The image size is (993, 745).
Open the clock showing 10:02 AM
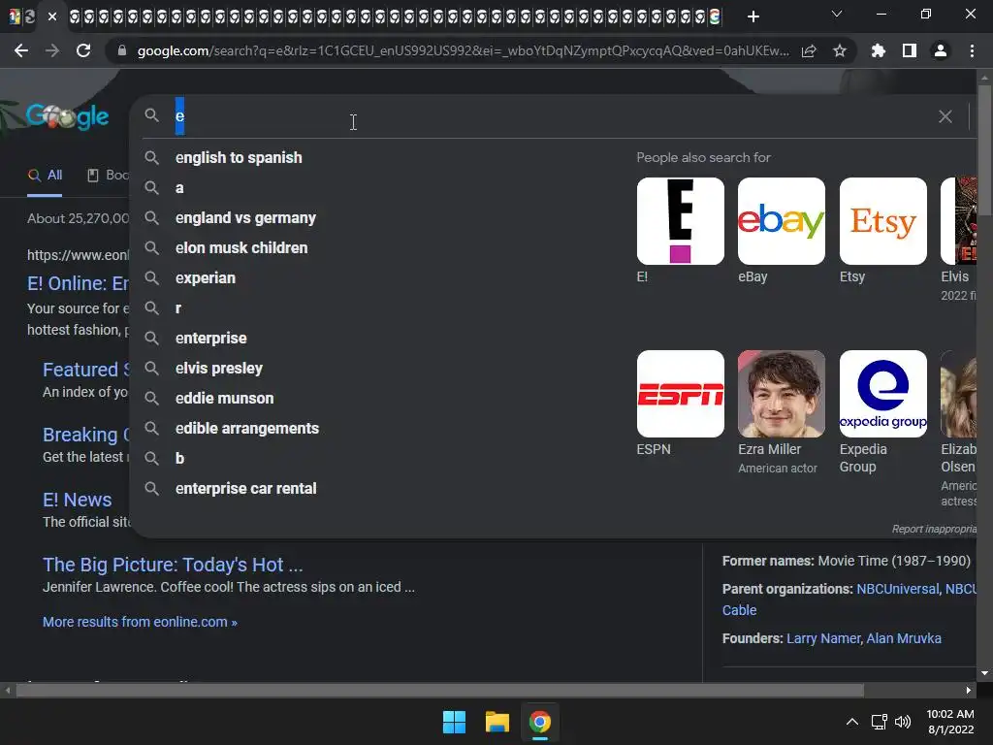tap(950, 722)
